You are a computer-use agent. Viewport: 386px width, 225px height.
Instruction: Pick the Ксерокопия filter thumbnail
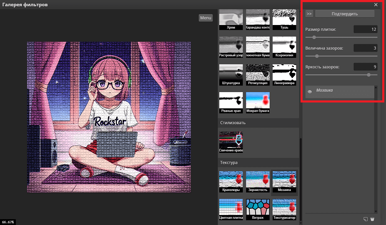[284, 47]
